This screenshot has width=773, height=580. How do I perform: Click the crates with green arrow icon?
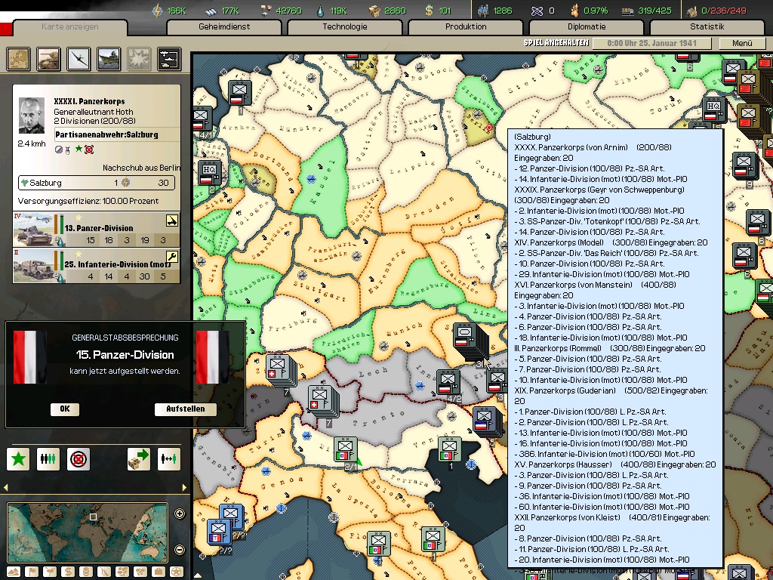tap(139, 458)
